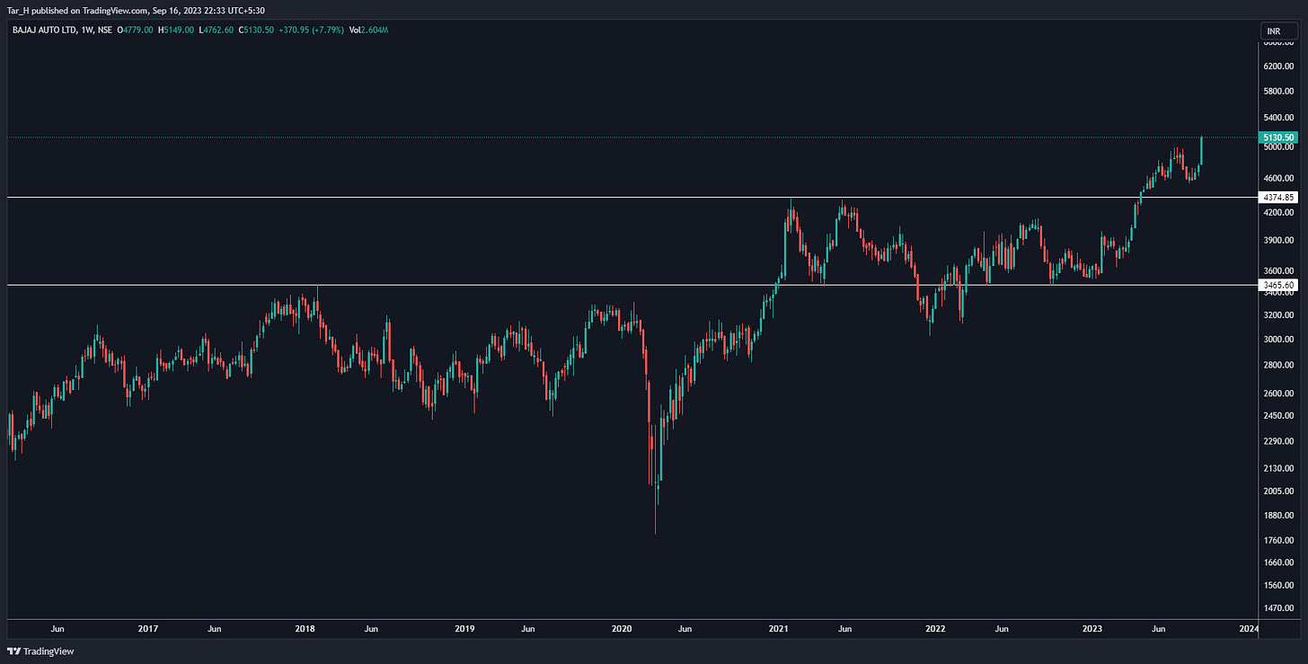Click the close value C5130.50

(256, 31)
